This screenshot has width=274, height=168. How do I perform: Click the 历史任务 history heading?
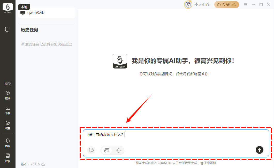[29, 30]
